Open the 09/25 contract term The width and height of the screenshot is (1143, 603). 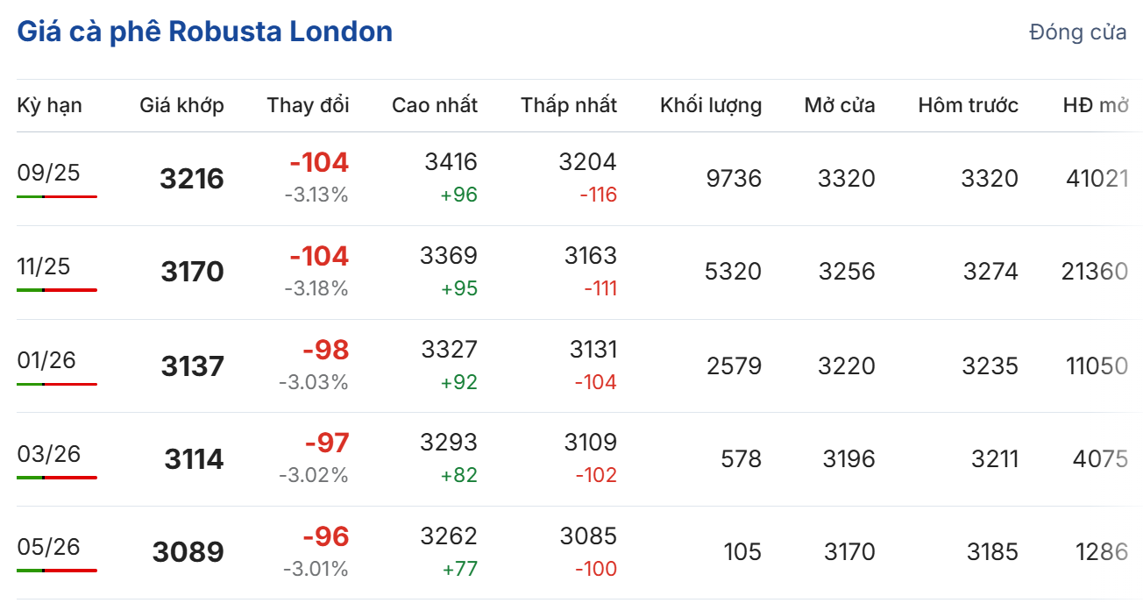[48, 173]
